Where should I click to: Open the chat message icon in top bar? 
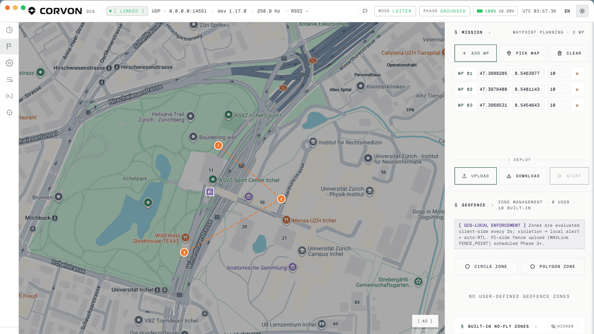365,11
